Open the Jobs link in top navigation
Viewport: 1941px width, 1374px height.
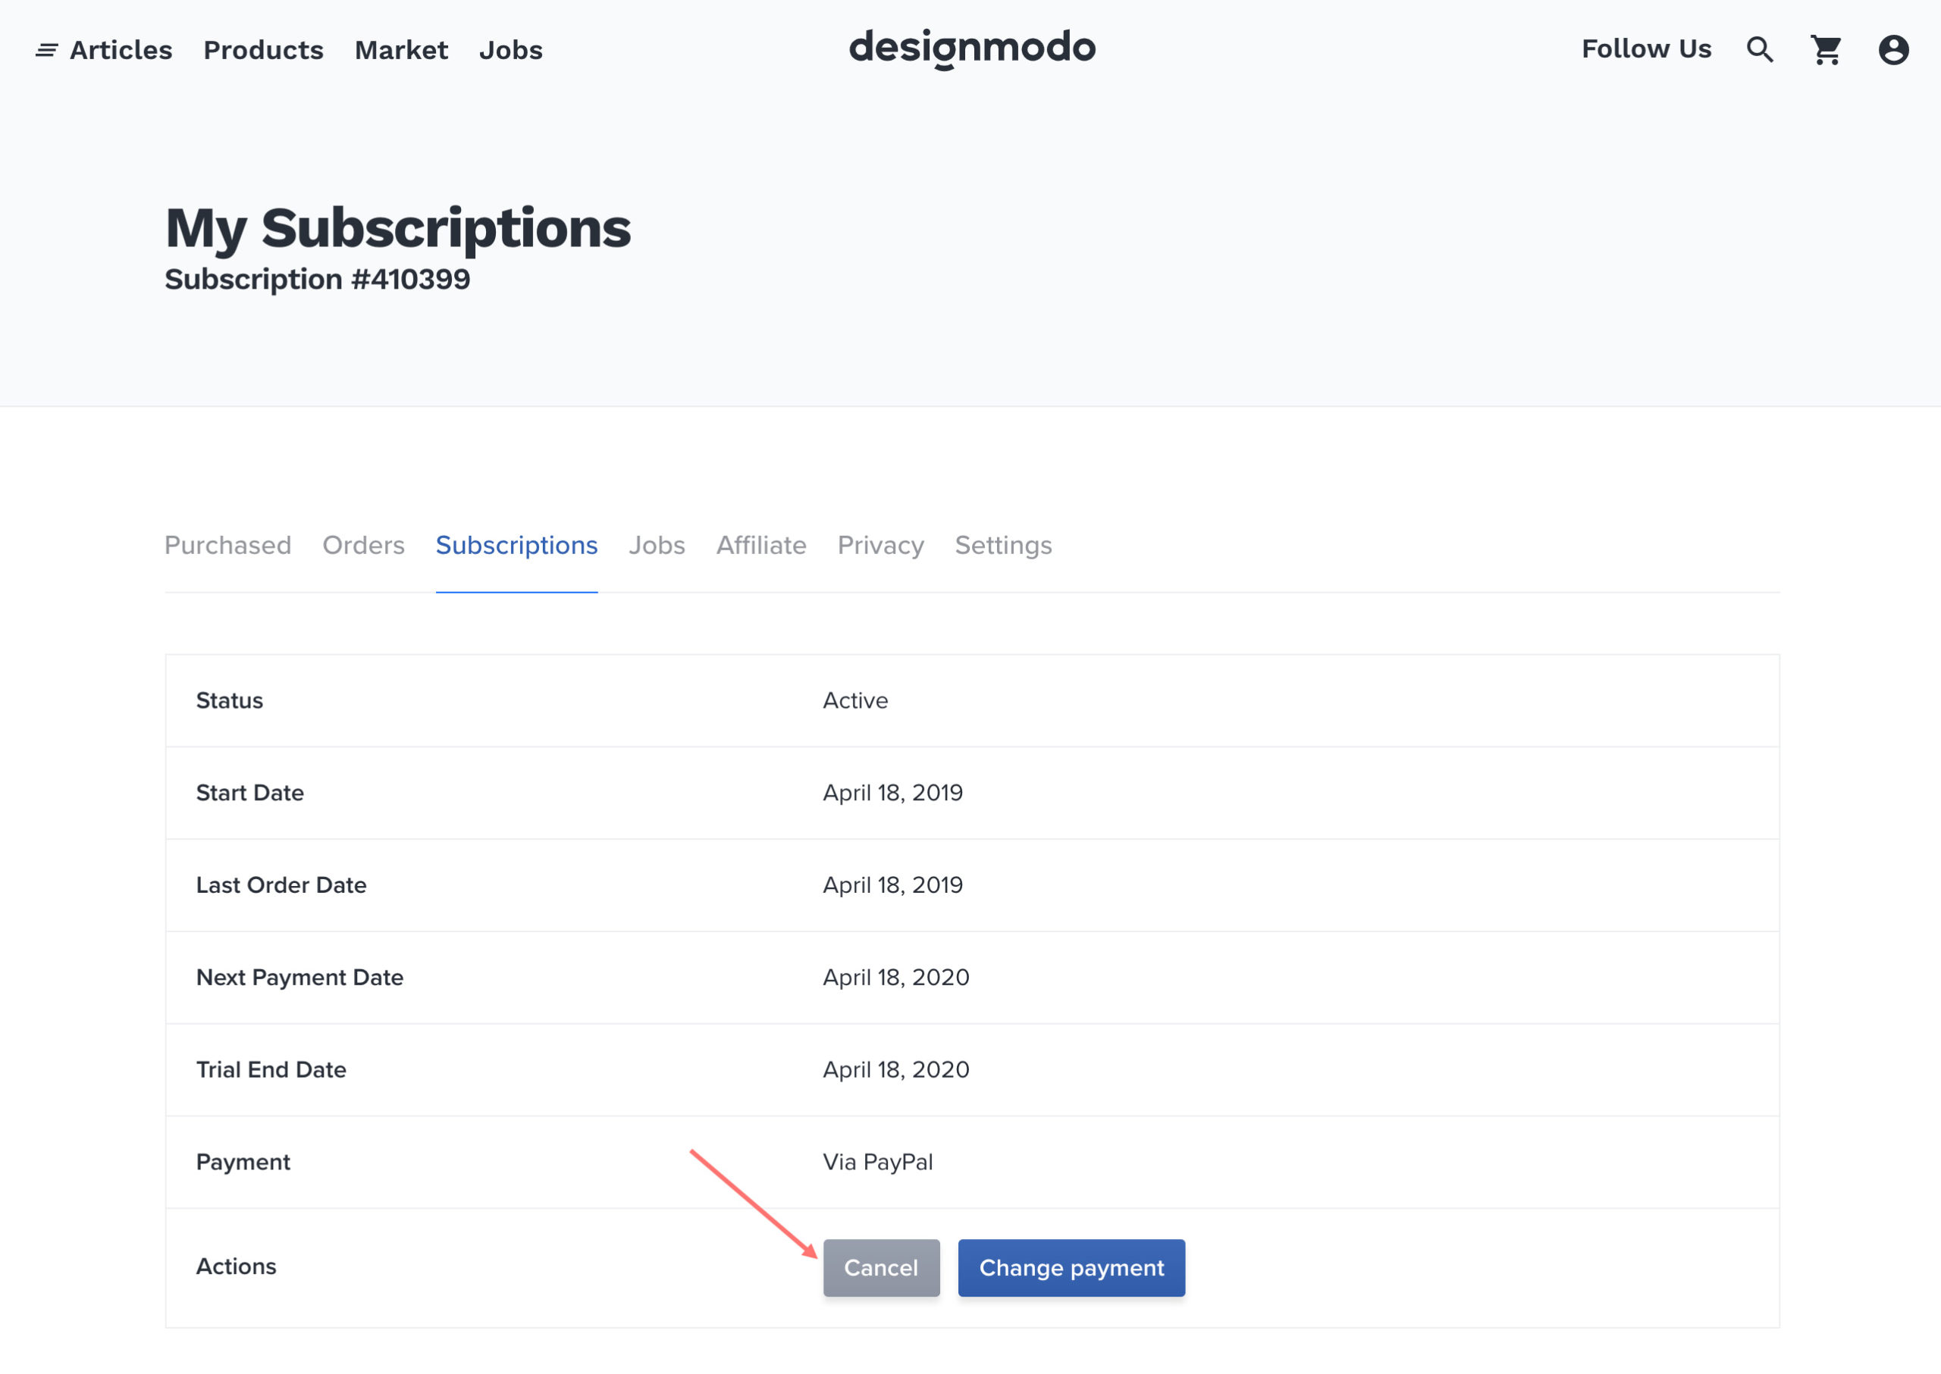point(510,50)
